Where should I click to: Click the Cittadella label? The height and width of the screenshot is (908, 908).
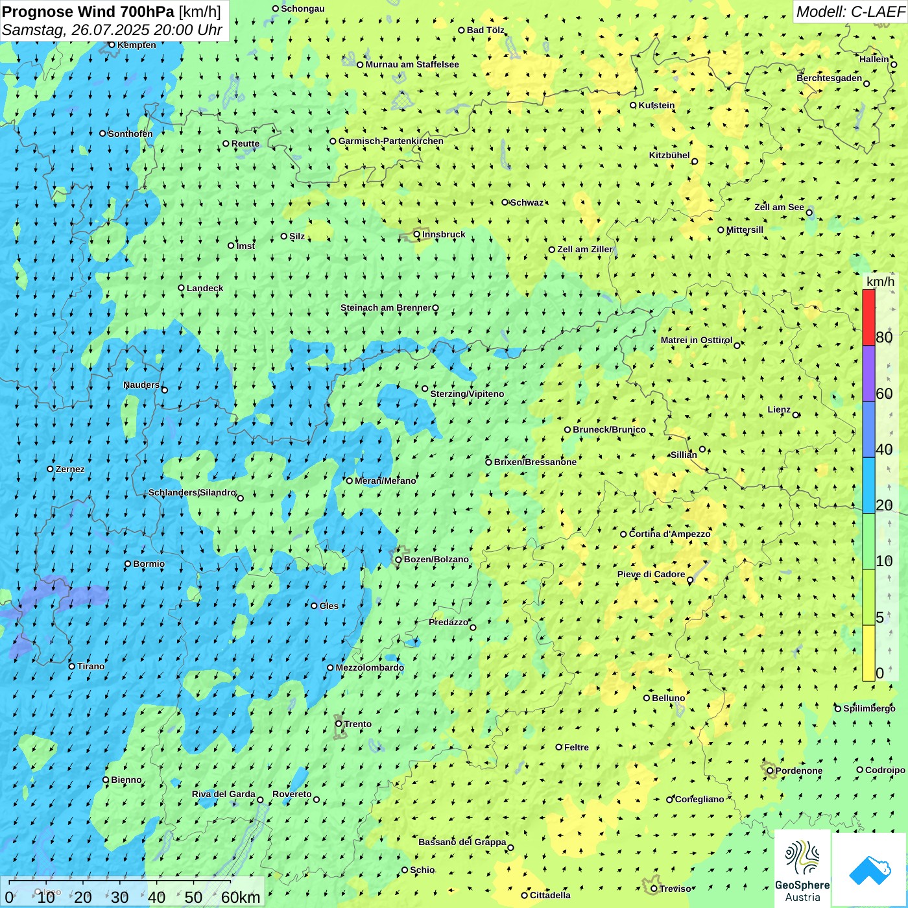click(550, 895)
